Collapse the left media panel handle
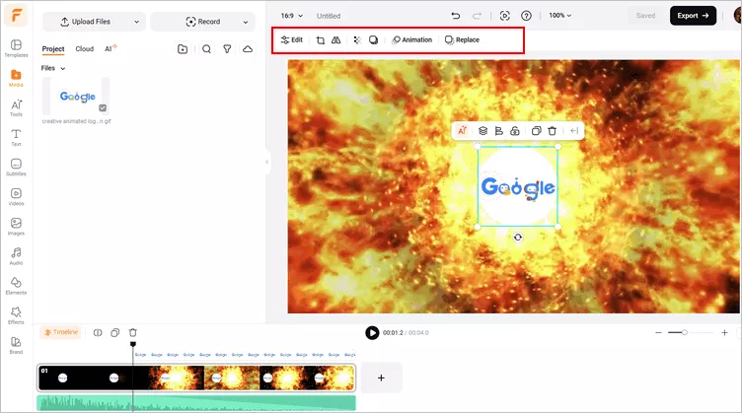The width and height of the screenshot is (742, 413). [x=266, y=162]
